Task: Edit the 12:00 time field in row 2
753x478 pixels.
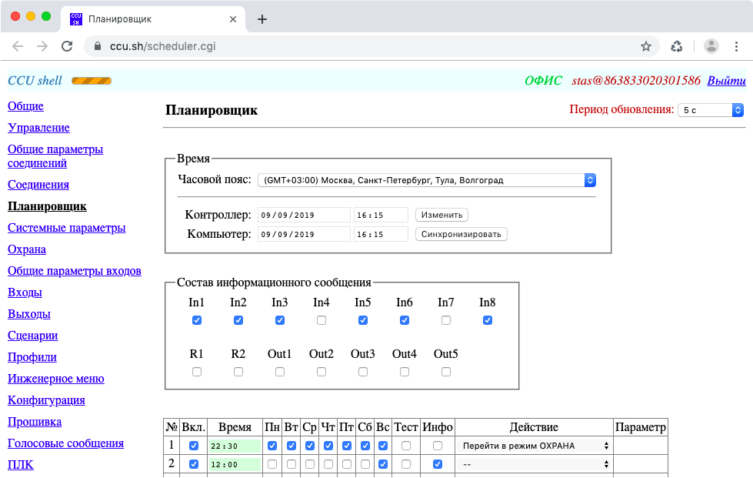Action: click(x=235, y=465)
